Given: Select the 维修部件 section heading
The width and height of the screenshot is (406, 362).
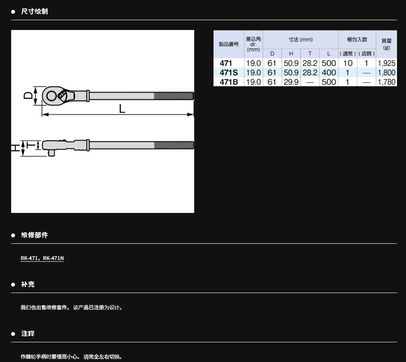Looking at the screenshot, I should coord(34,235).
